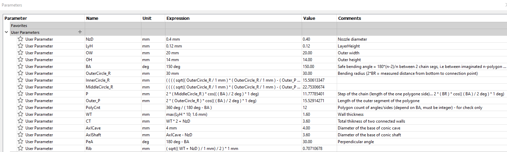
Task: Mark the PolyCnt parameter star
Action: point(21,107)
